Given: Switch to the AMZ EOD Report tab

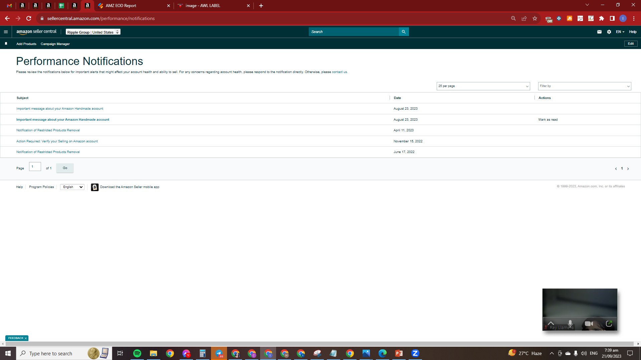Looking at the screenshot, I should (134, 6).
